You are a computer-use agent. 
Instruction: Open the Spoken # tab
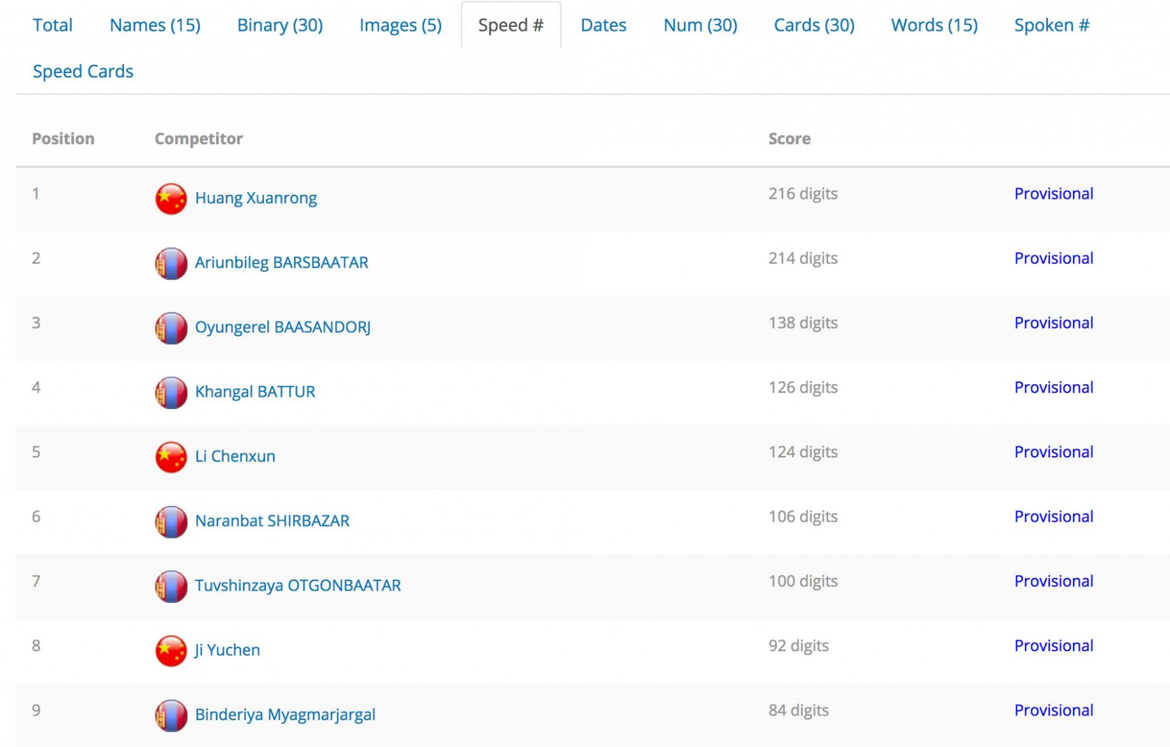1051,25
